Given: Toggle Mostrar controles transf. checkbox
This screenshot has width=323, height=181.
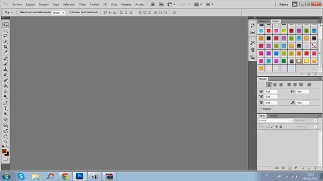Looking at the screenshot, I should [x=70, y=12].
